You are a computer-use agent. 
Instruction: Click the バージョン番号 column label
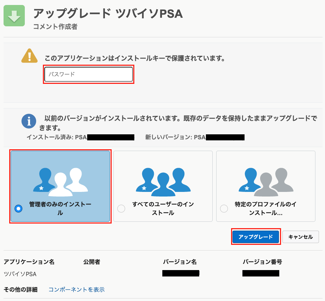[x=262, y=262]
